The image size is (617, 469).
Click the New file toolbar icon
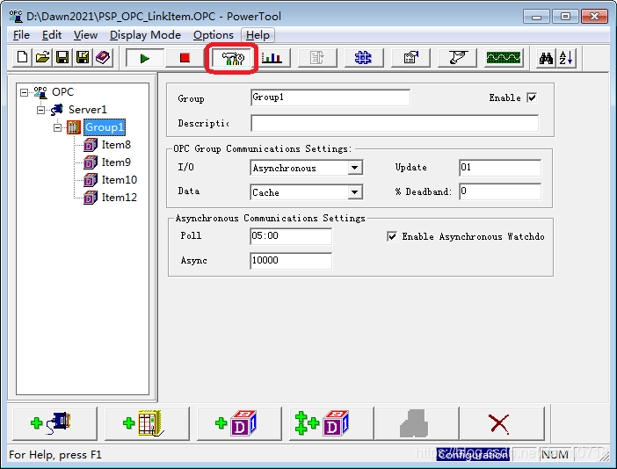pyautogui.click(x=23, y=58)
